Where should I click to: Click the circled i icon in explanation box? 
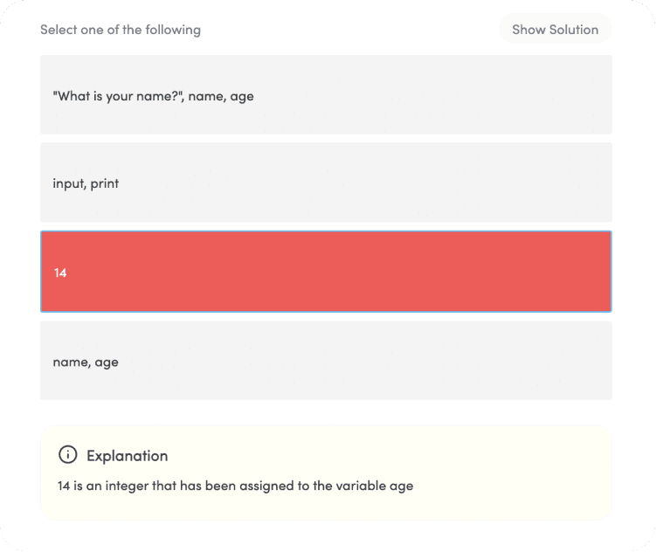tap(67, 455)
